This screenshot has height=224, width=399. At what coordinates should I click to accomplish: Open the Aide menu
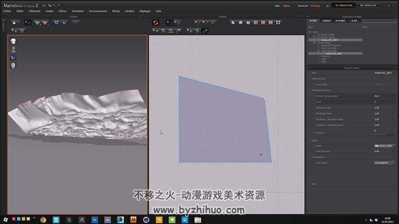tap(158, 11)
